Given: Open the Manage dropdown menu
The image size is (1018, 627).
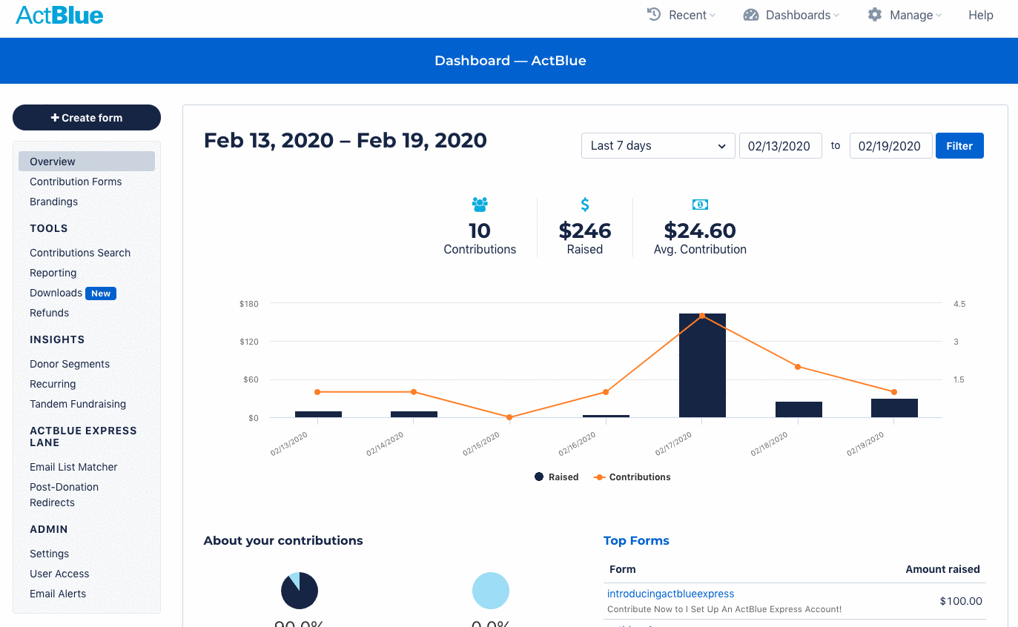Looking at the screenshot, I should coord(905,15).
